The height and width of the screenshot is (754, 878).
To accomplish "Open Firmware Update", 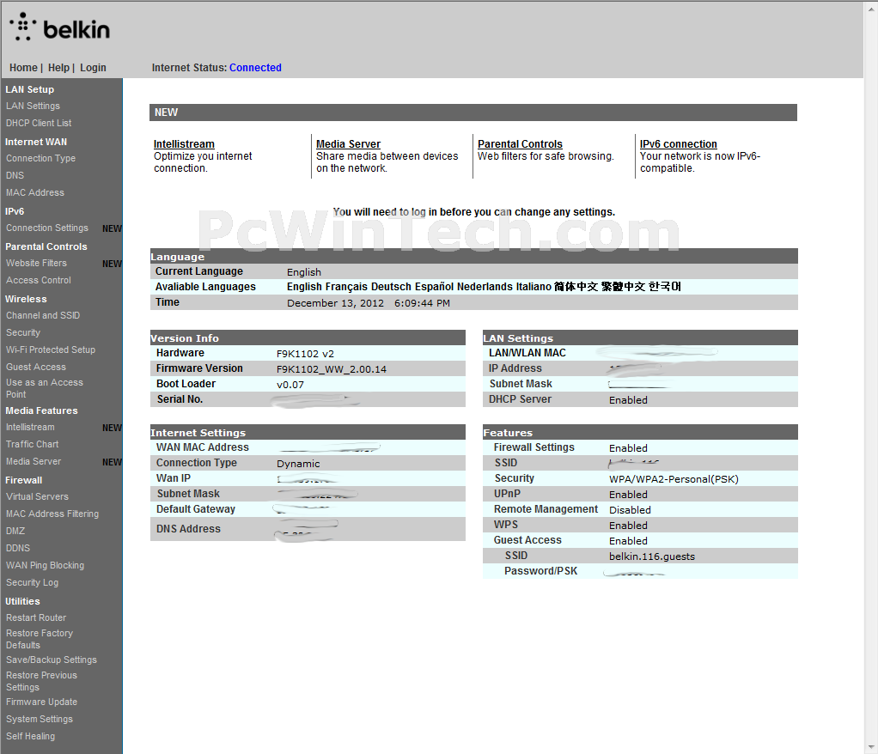I will coord(41,702).
